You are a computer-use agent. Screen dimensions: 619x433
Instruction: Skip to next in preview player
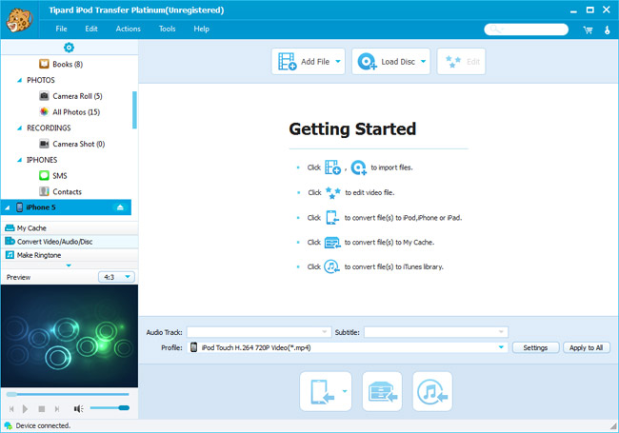[x=57, y=409]
